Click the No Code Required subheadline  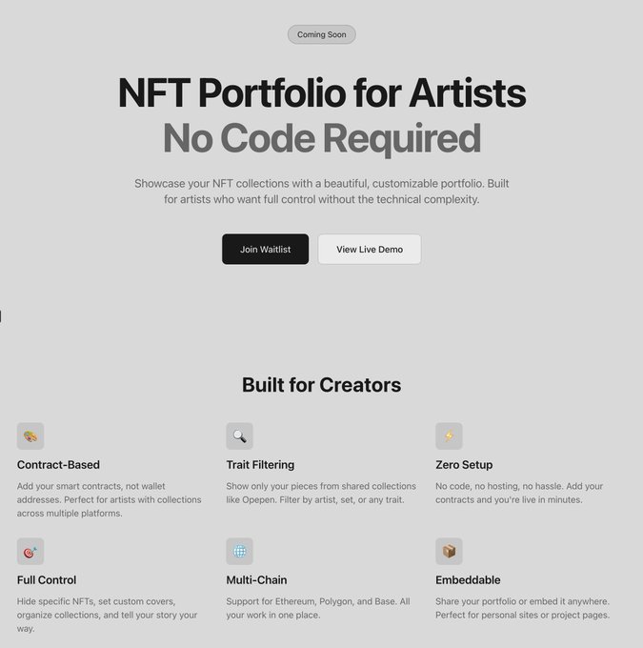coord(321,138)
